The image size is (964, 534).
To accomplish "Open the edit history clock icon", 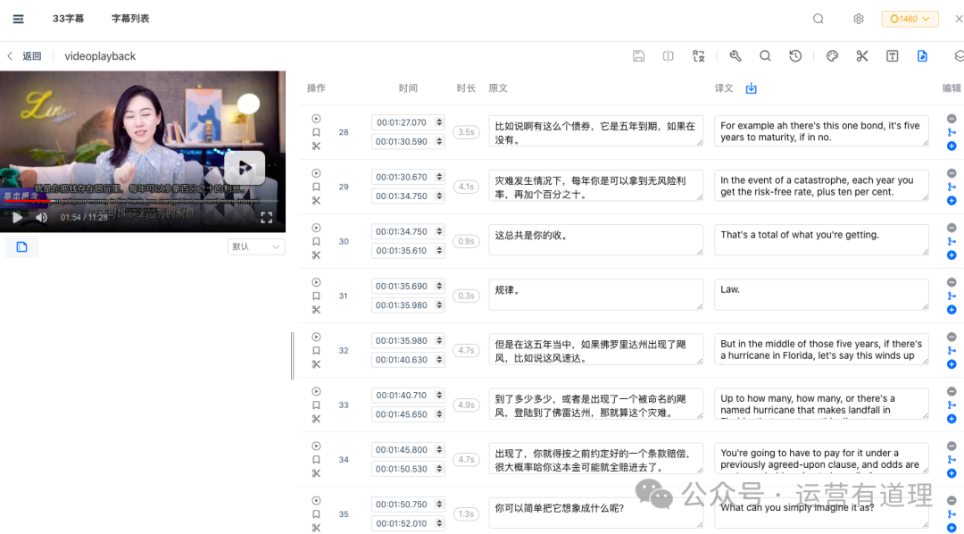I will (794, 55).
